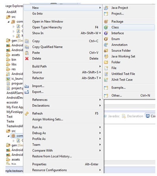The height and width of the screenshot is (176, 157).
Task: Select the libs folder
Action: (14, 64)
